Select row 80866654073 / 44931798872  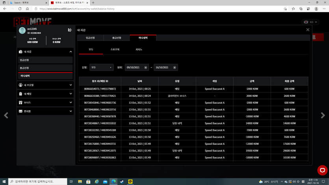coord(193,89)
